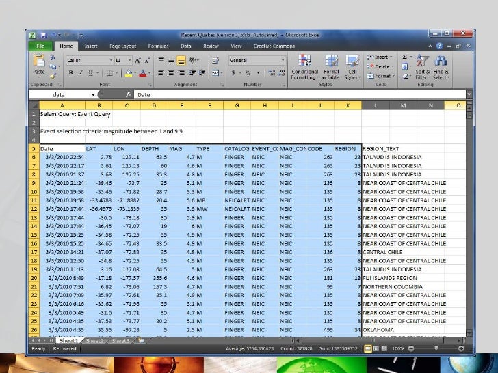The width and height of the screenshot is (498, 373).
Task: Apply Percent Style format
Action: (x=248, y=73)
